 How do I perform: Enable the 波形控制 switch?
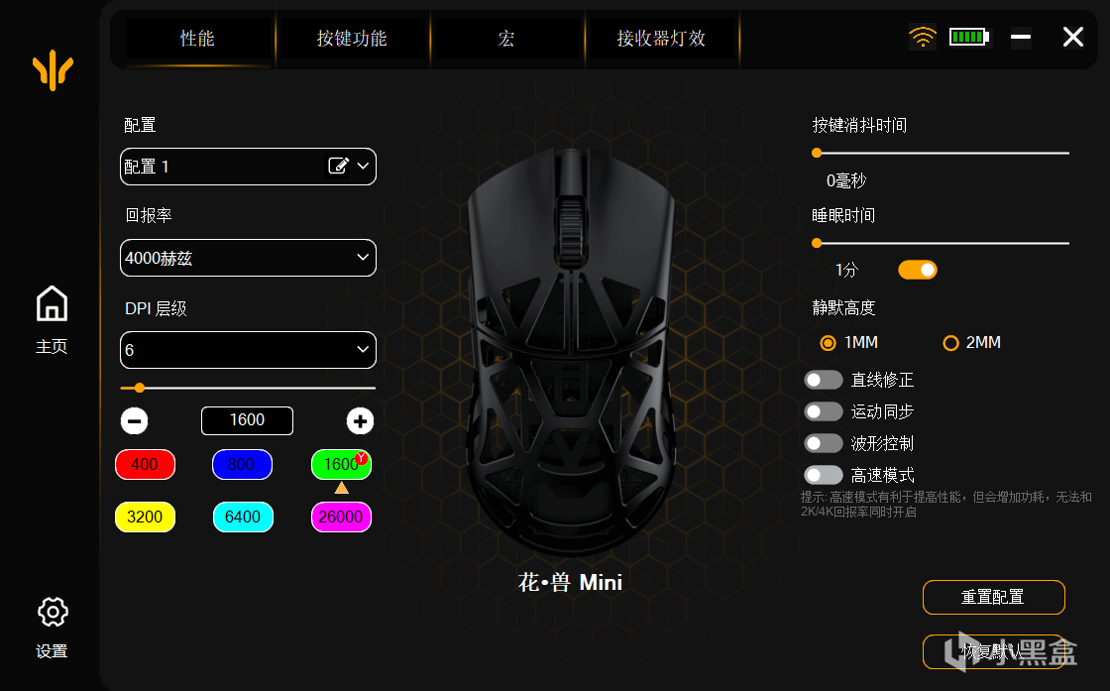(x=824, y=443)
